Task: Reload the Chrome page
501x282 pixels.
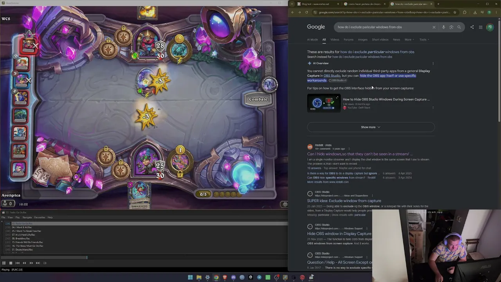Action: 306,12
